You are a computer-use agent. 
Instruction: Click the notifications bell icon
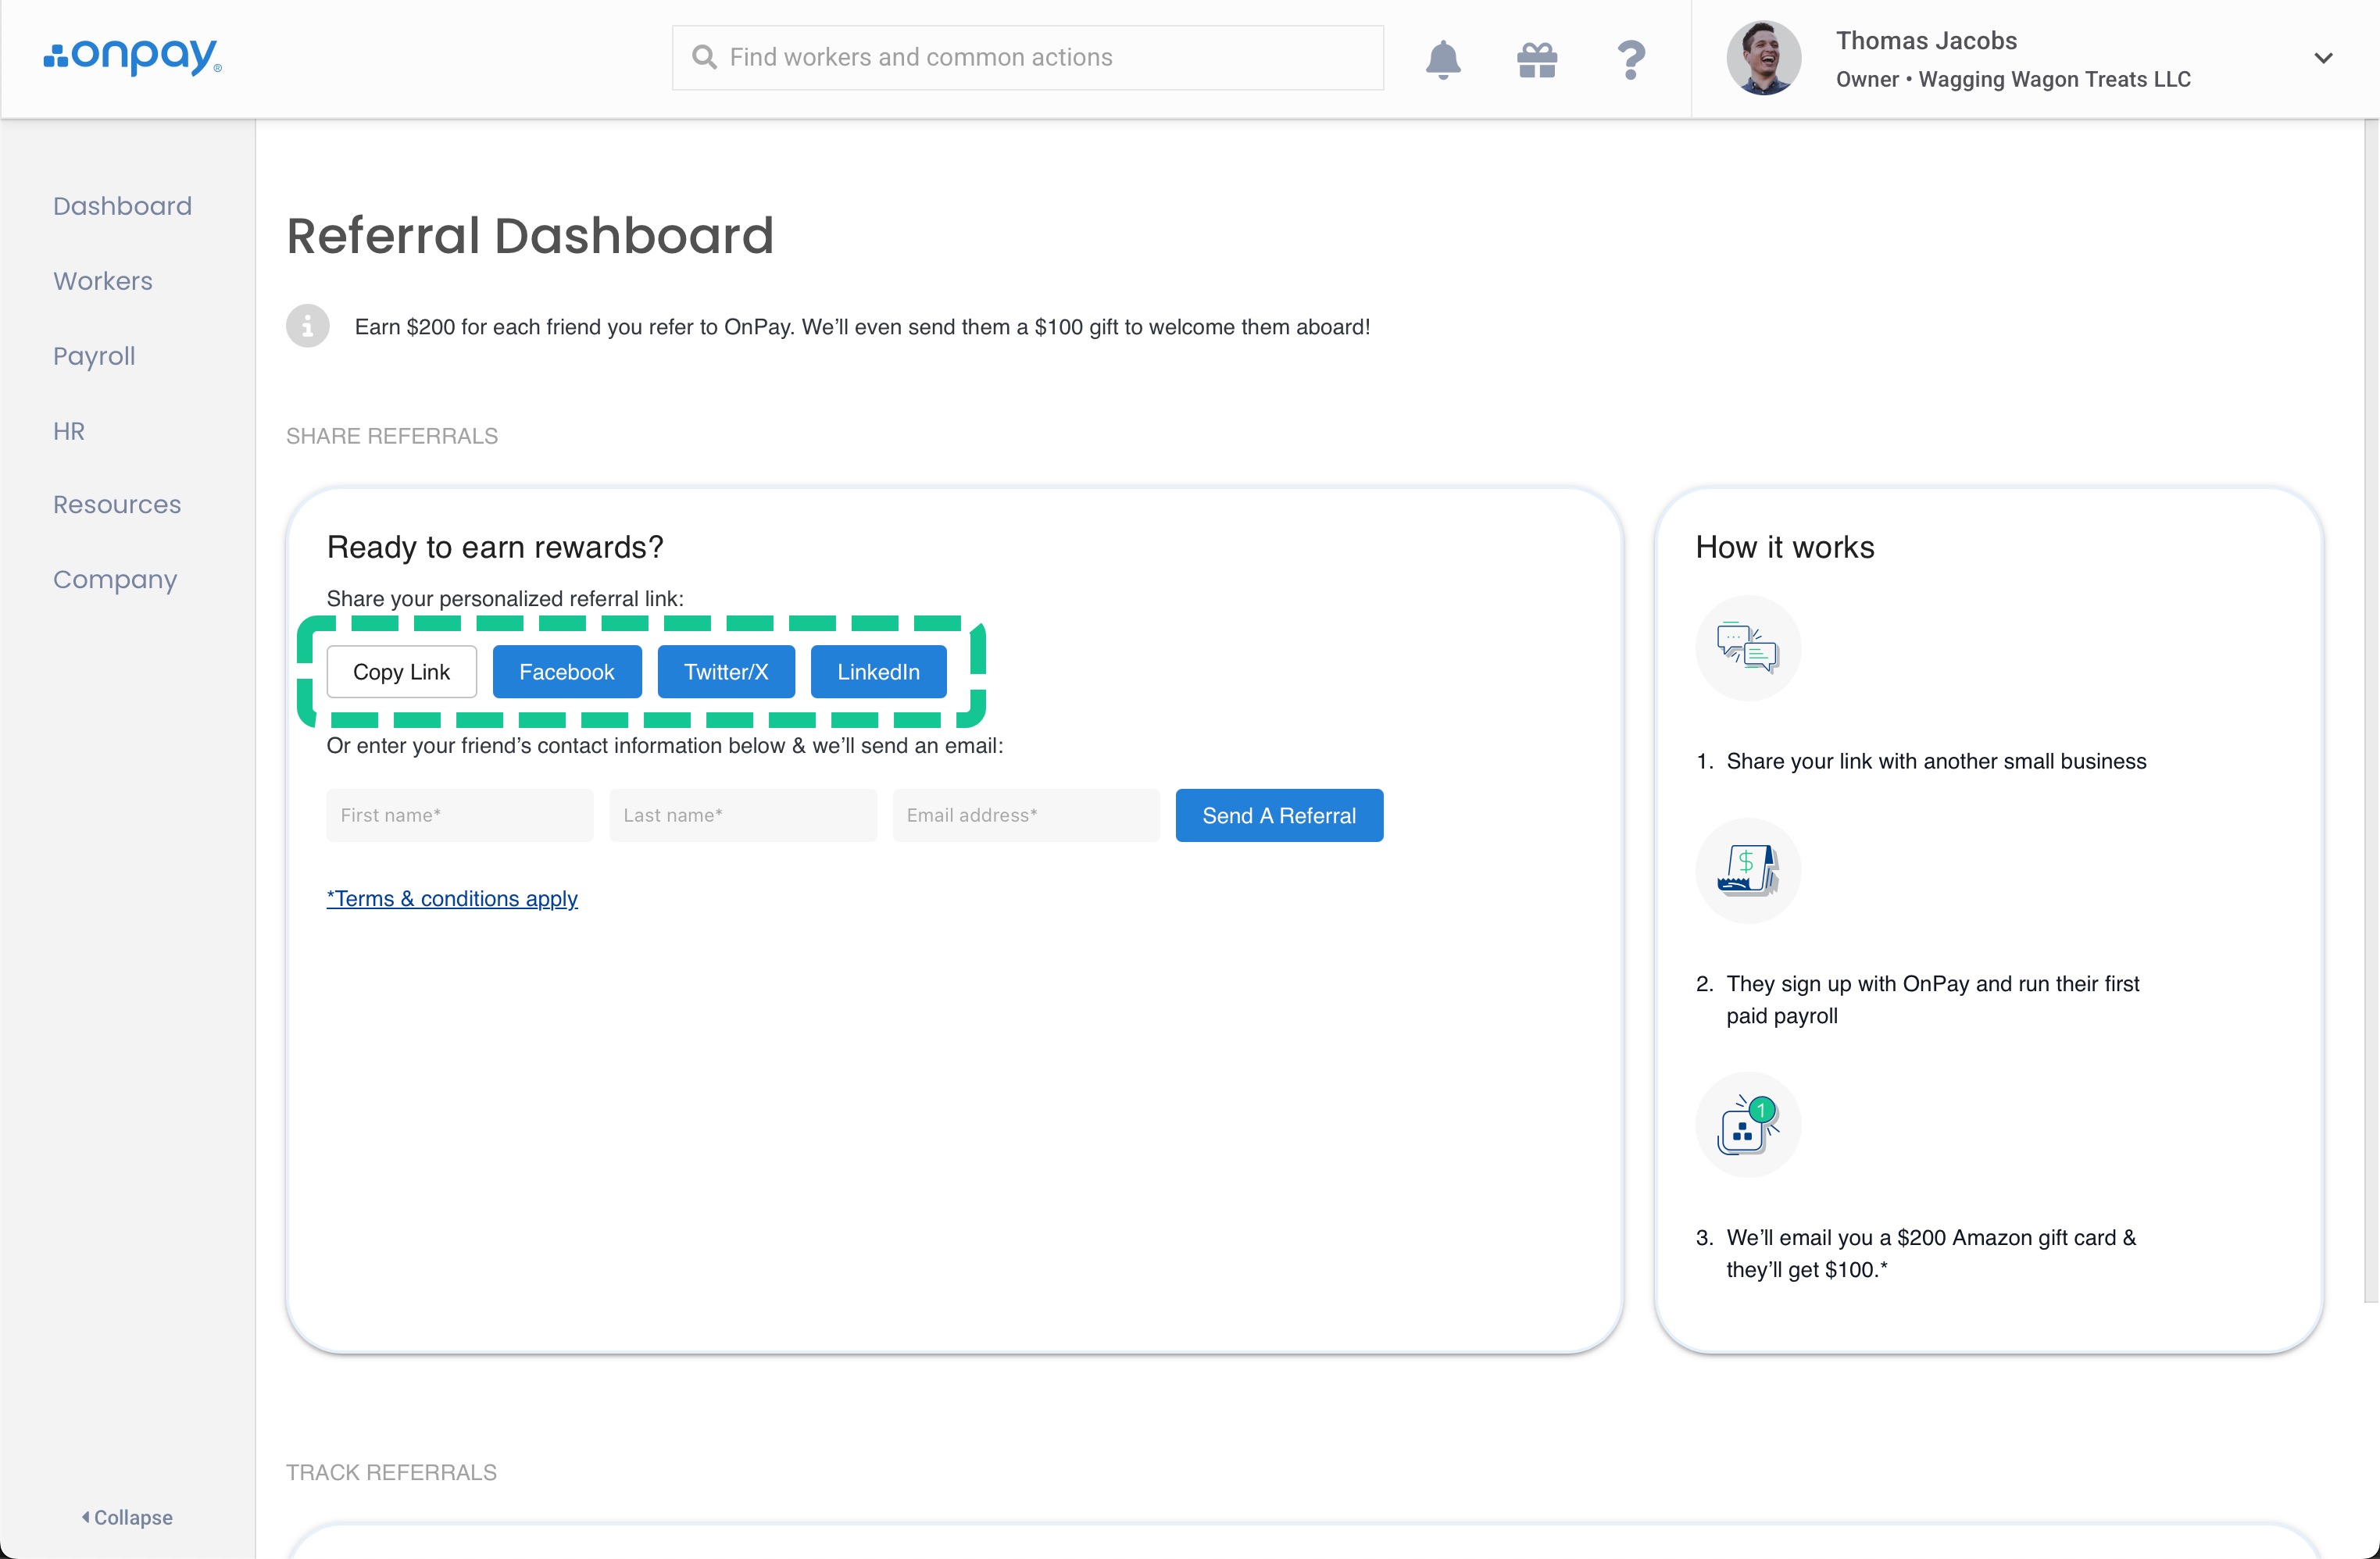[x=1442, y=60]
